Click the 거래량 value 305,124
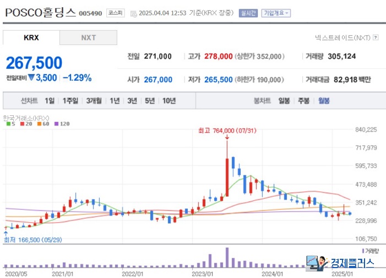The height and width of the screenshot is (278, 386). [x=342, y=56]
